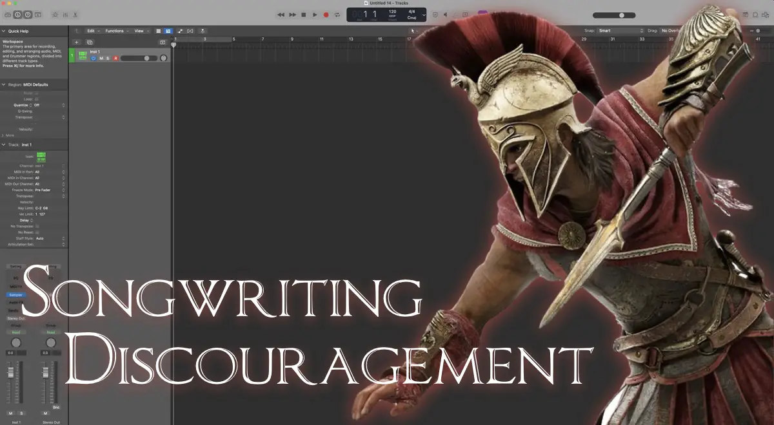Mute the Stereo Out channel strip with M

45,413
